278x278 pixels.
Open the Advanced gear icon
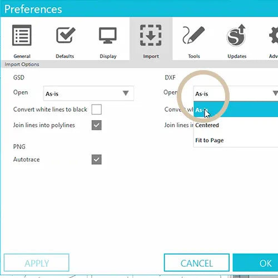coord(274,35)
